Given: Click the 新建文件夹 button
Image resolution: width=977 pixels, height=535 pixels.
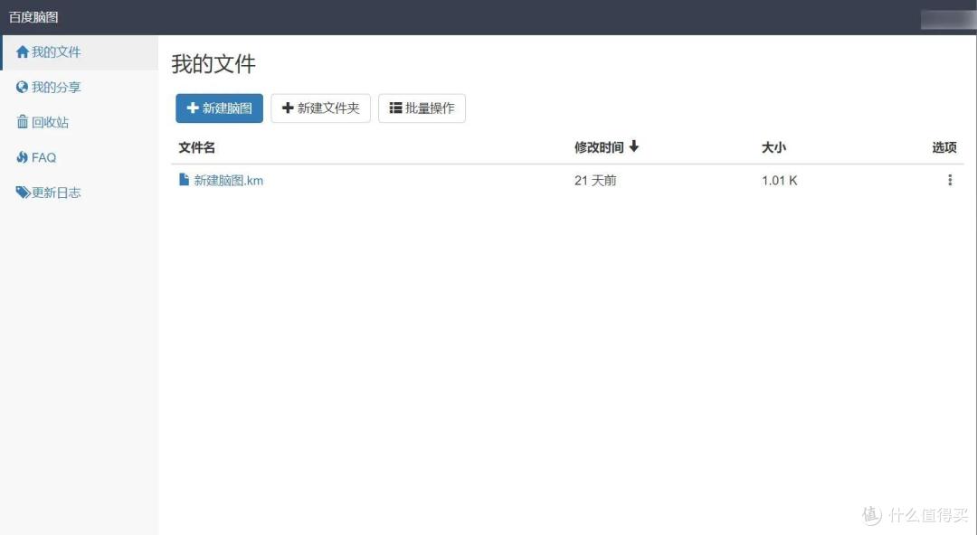Looking at the screenshot, I should click(321, 108).
